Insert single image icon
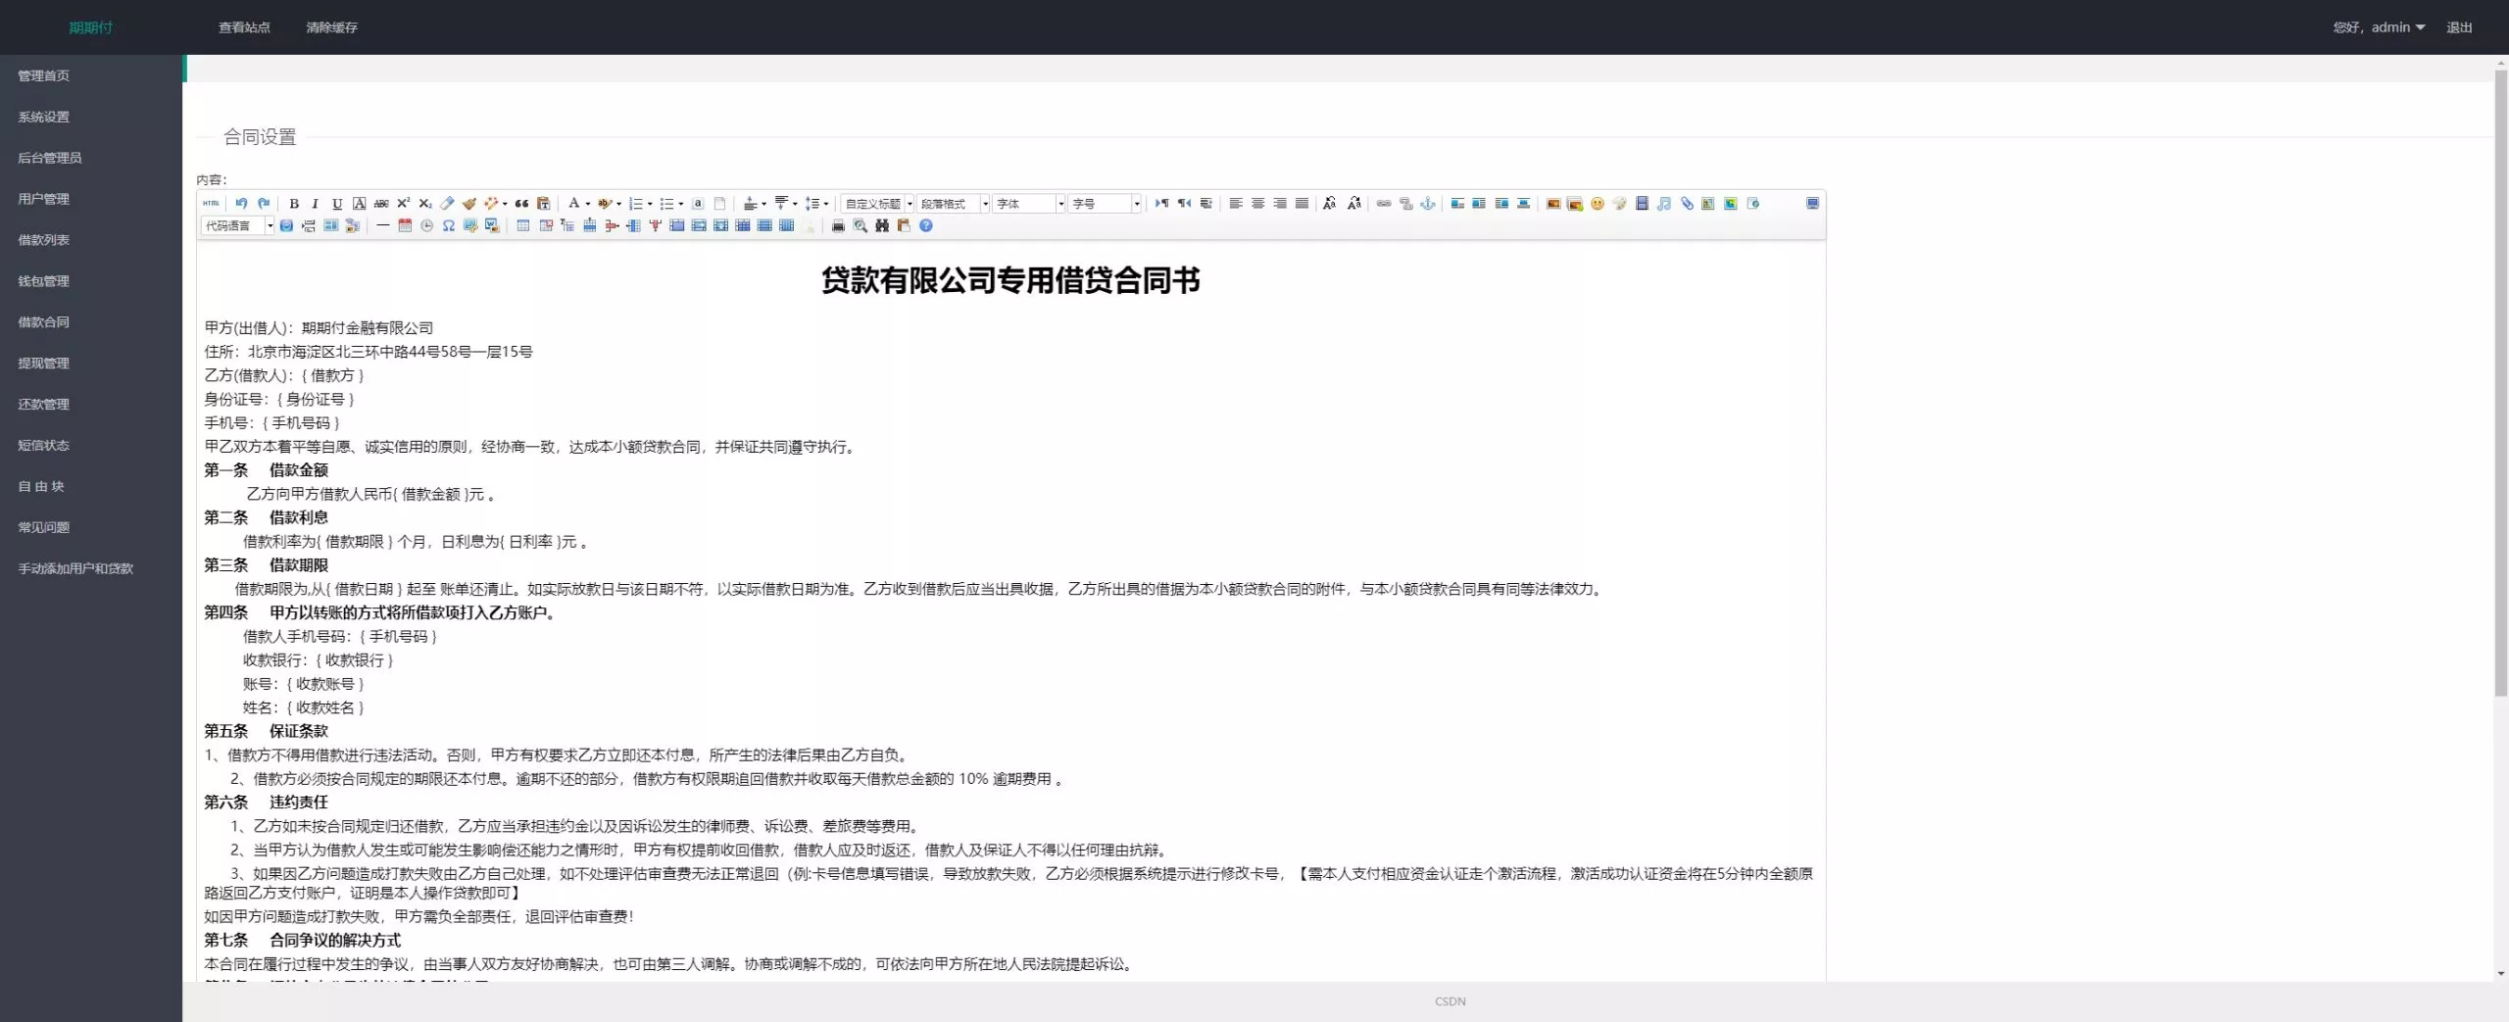The image size is (2509, 1022). [1553, 204]
